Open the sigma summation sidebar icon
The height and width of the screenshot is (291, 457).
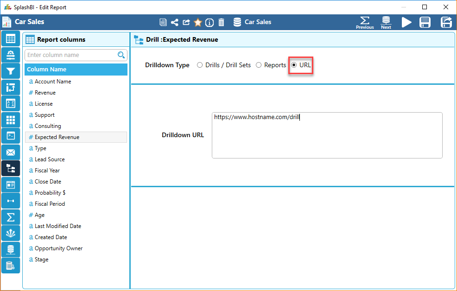tap(11, 217)
